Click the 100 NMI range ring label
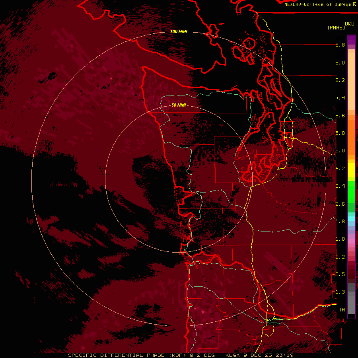Screen dimensions: 358x358 pyautogui.click(x=179, y=31)
